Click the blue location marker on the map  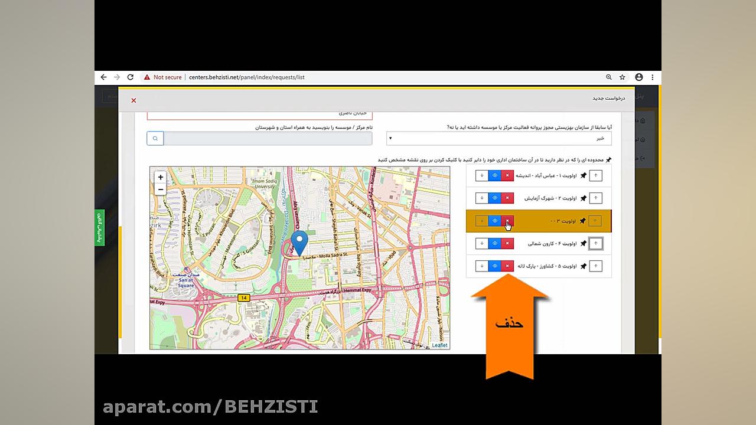click(299, 243)
